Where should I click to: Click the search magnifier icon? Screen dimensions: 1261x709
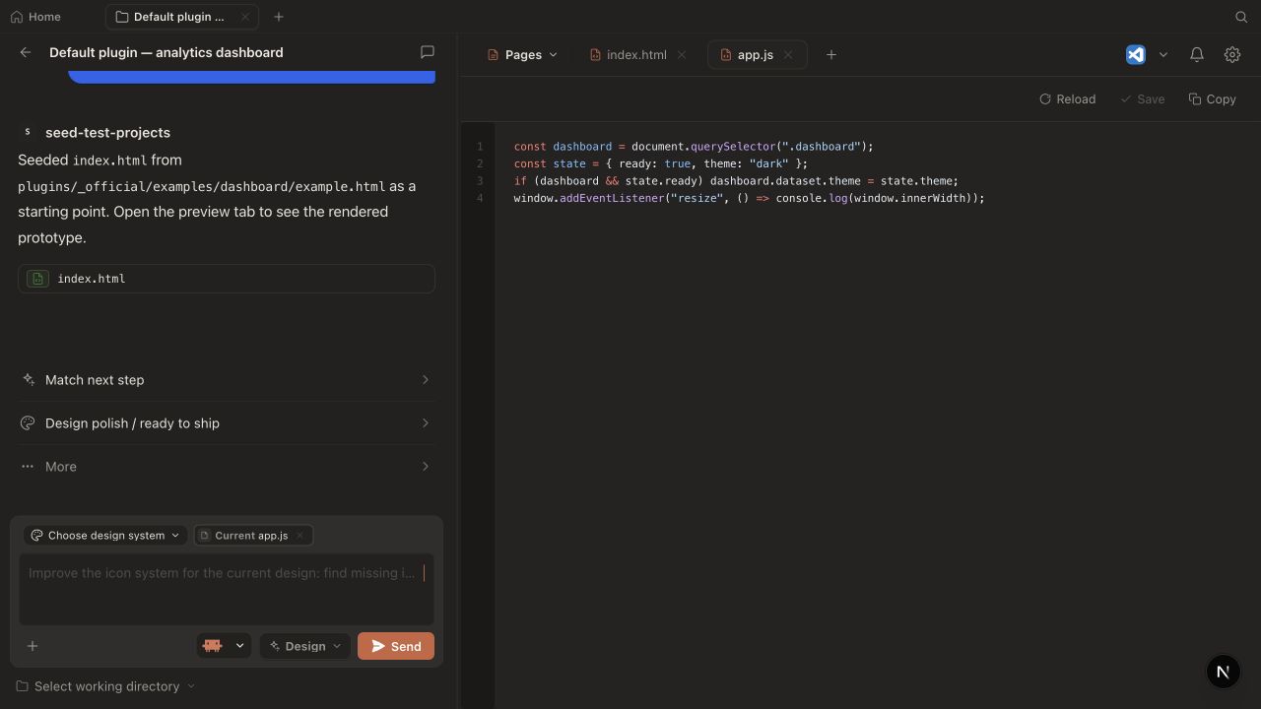tap(1241, 17)
